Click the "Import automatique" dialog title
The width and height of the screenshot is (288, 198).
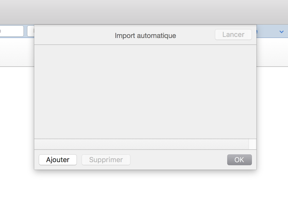point(145,35)
